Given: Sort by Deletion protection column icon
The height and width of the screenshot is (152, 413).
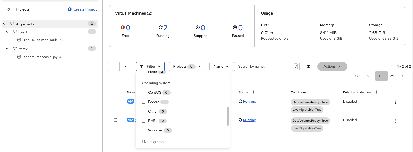Looking at the screenshot, I should coord(377,92).
